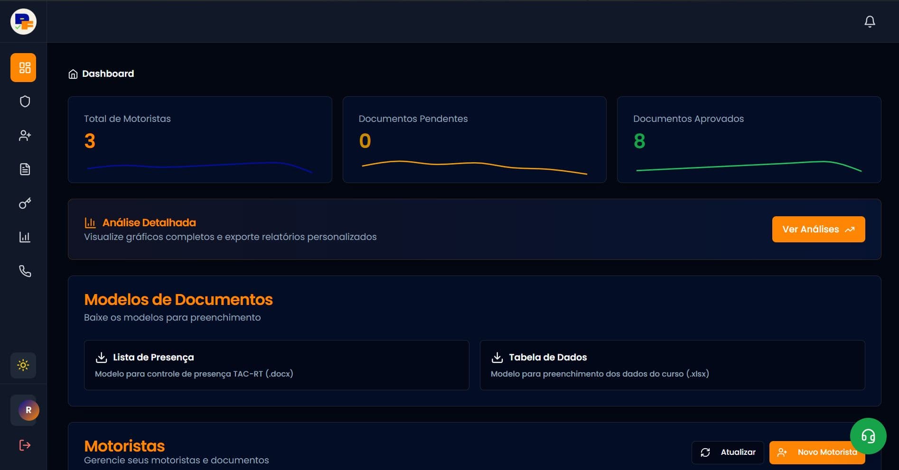Open the phone icon in sidebar
This screenshot has width=899, height=470.
[x=25, y=271]
